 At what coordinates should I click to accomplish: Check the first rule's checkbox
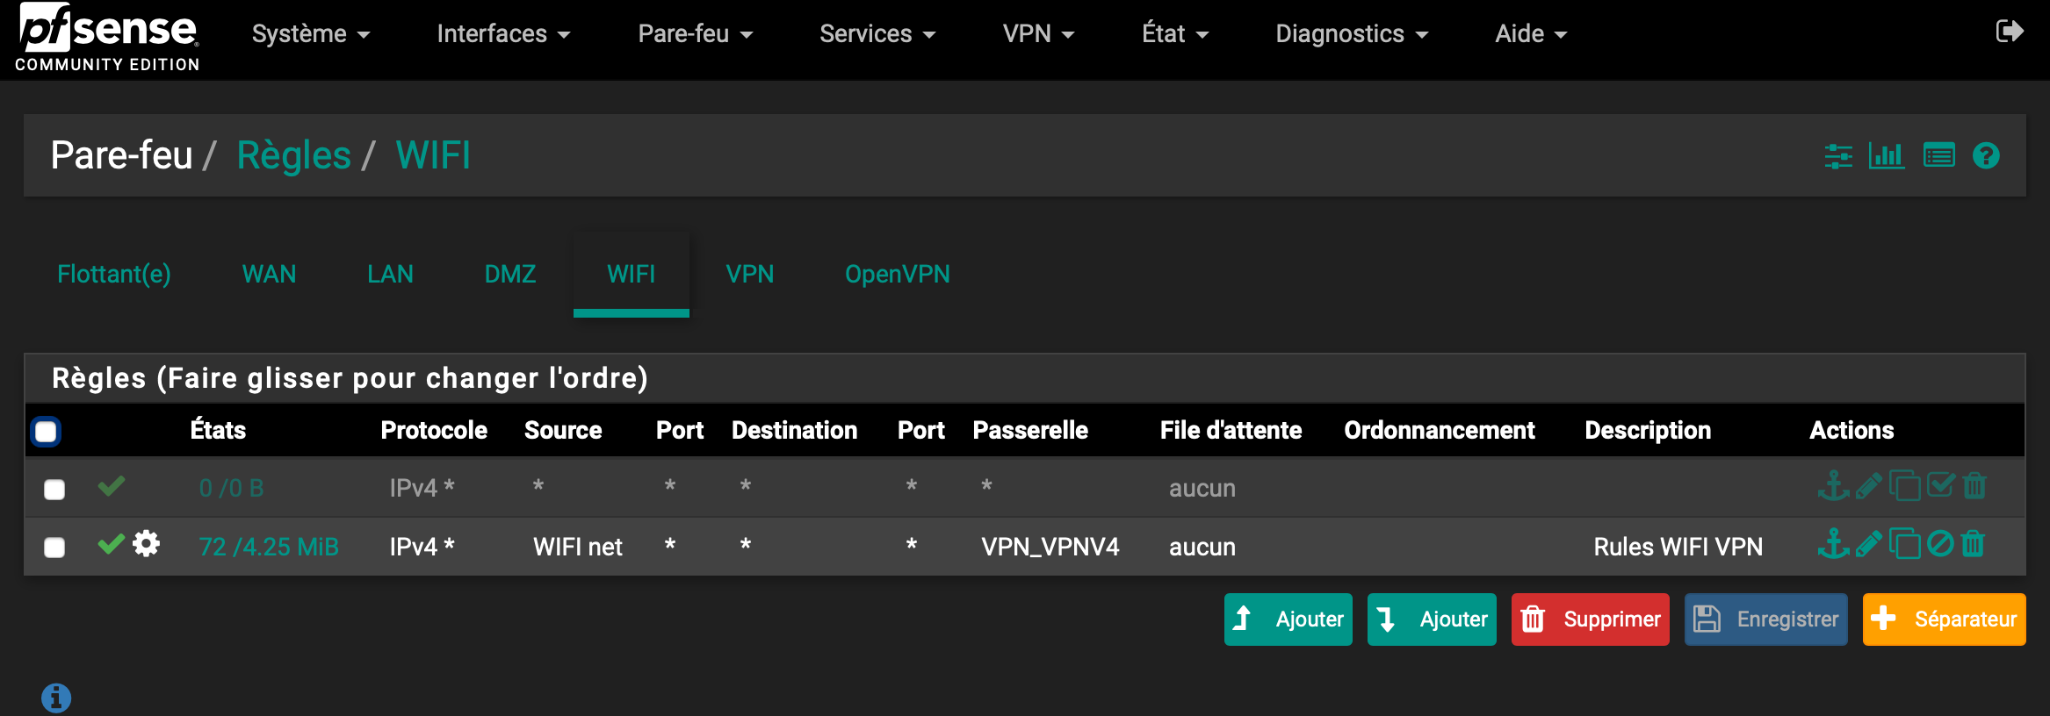pyautogui.click(x=54, y=489)
